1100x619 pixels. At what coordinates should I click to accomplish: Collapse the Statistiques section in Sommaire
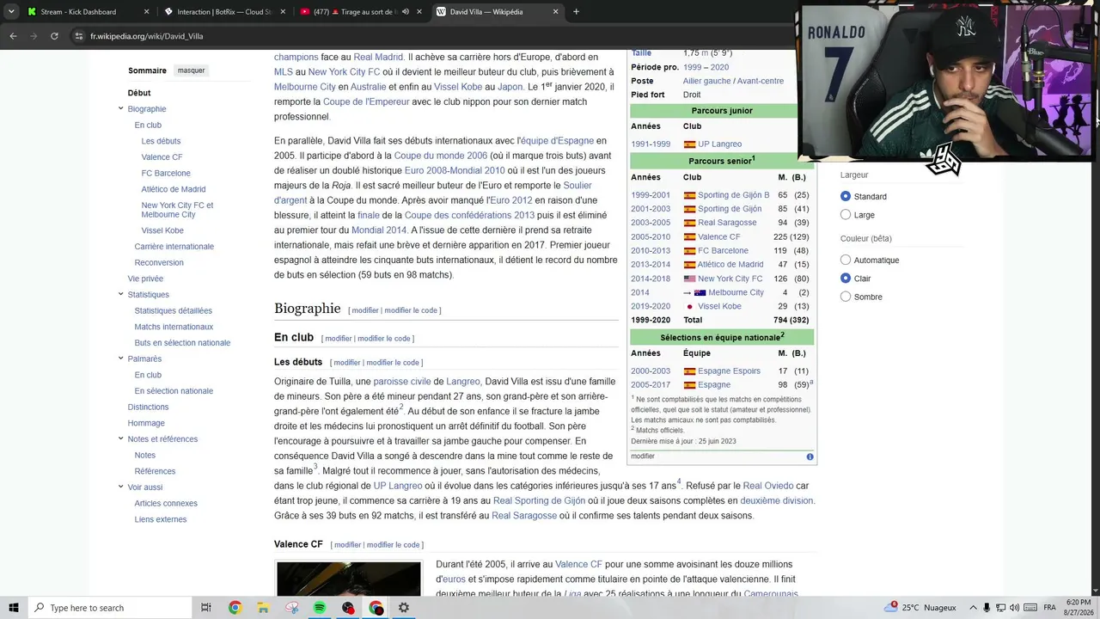coord(121,294)
